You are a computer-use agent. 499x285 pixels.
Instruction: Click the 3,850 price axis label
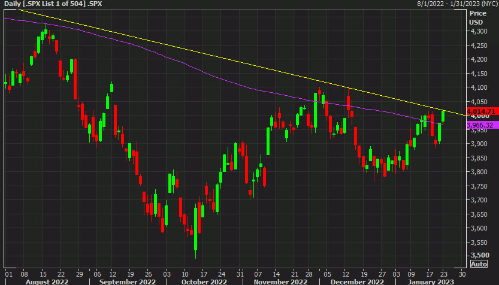tap(479, 158)
